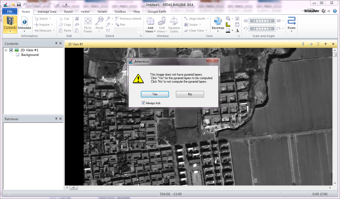Viewport: 340px width, 199px height.
Task: Collapse the 2D View #1 tree node
Action: pos(6,50)
